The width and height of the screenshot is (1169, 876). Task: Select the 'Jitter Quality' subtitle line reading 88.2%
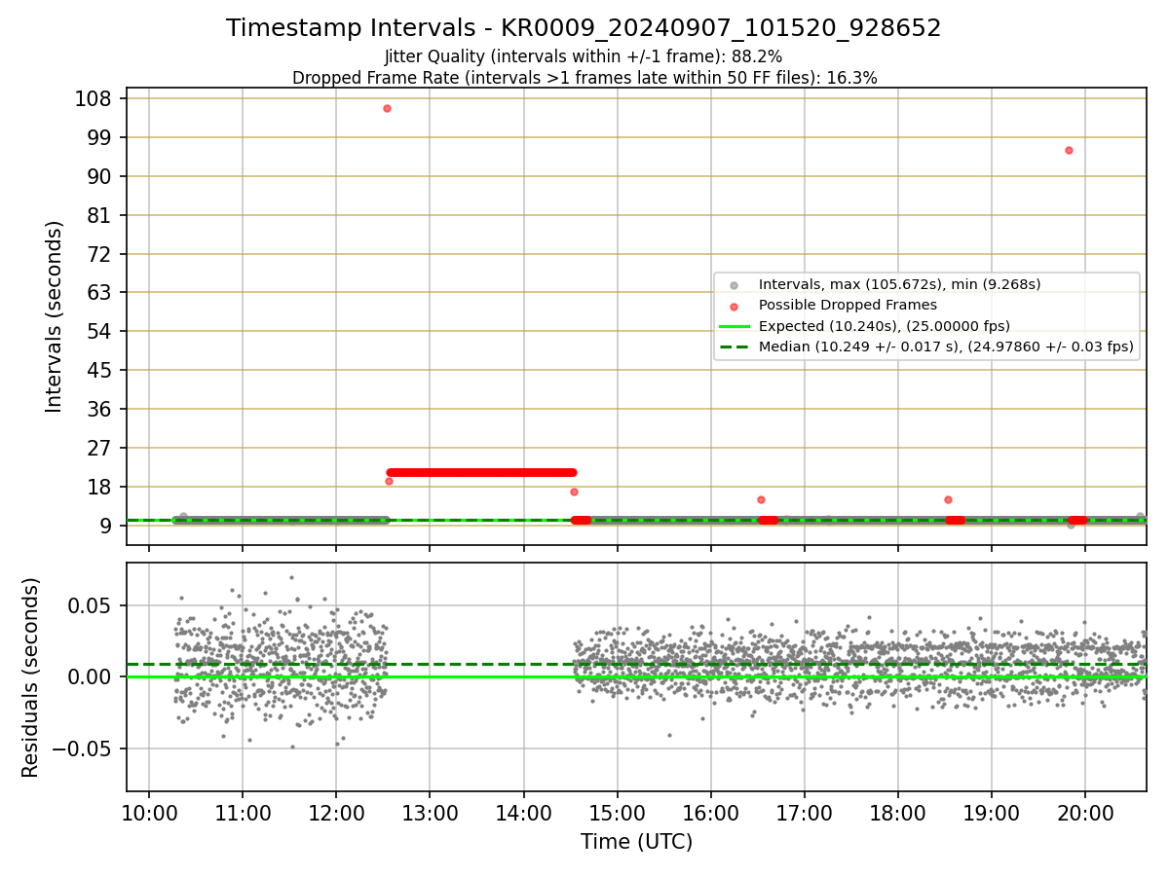pos(584,56)
